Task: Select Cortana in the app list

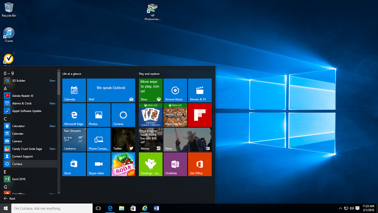Action: (30, 164)
